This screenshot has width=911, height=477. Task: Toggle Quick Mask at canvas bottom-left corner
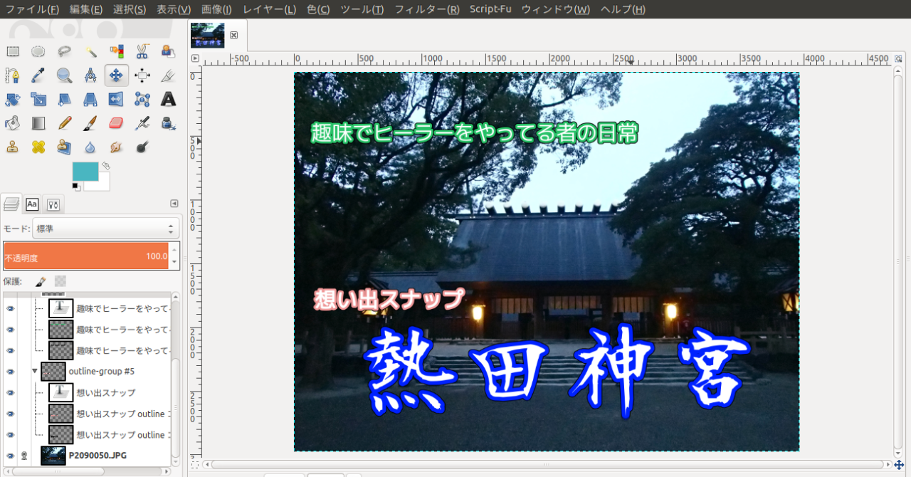pyautogui.click(x=195, y=465)
